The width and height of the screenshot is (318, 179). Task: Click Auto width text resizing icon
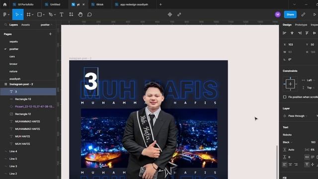(x=307, y=157)
